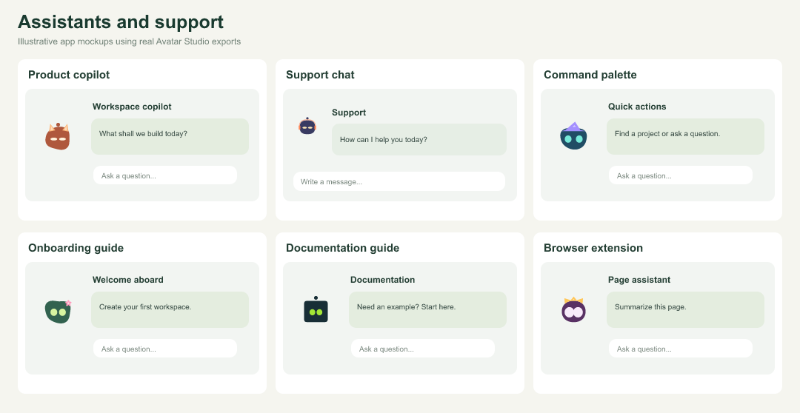Focus the Page assistant Ask a question field
The width and height of the screenshot is (800, 413).
click(x=681, y=349)
